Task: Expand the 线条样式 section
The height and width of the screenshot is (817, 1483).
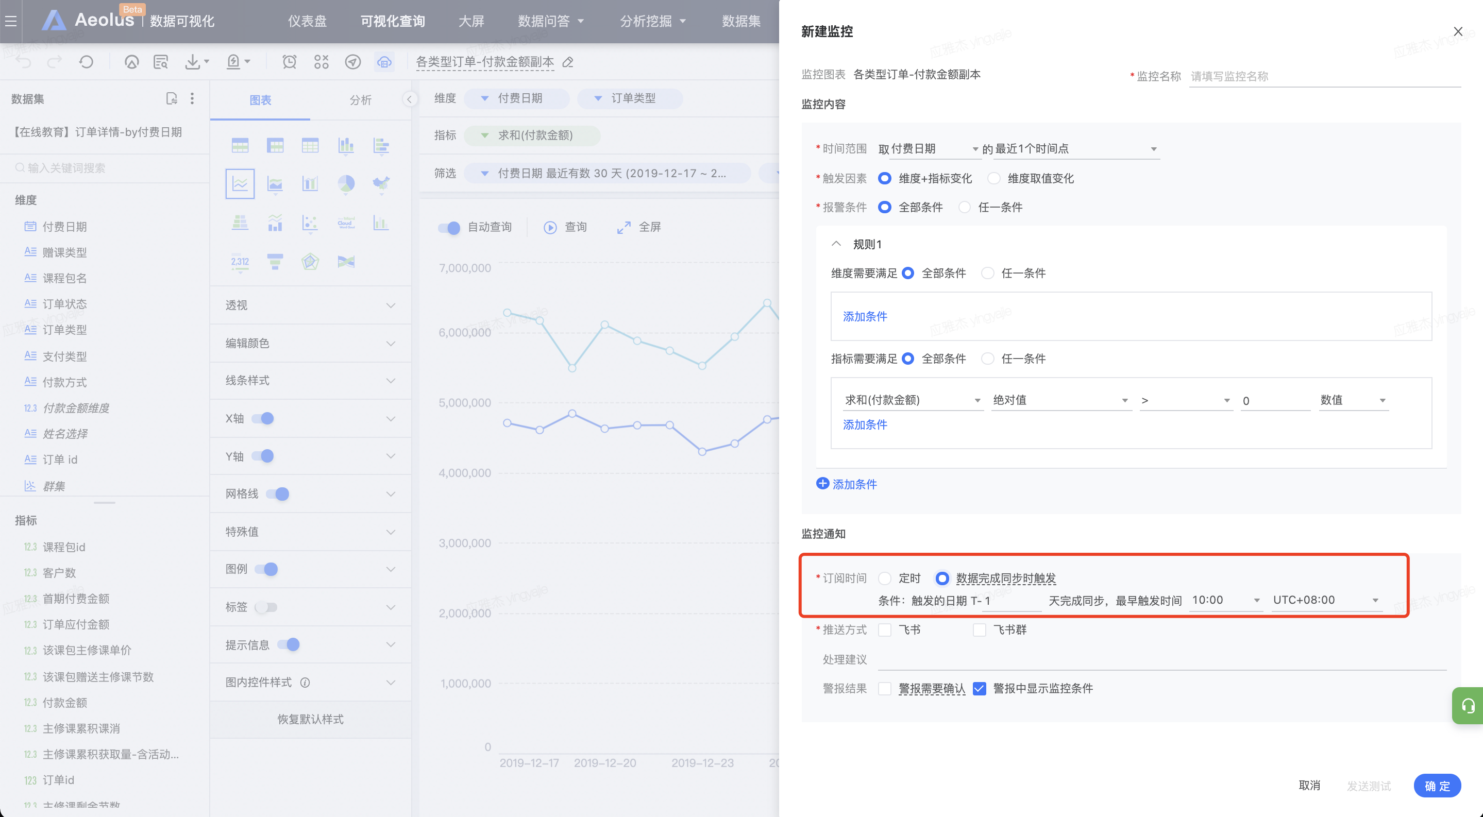Action: [x=310, y=381]
